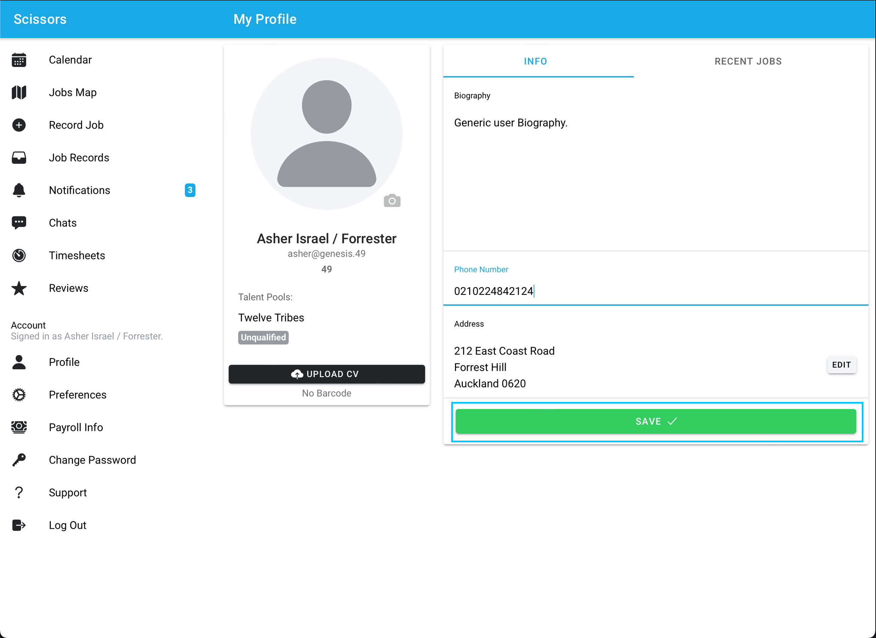Click the notifications badge showing 3
This screenshot has height=638, width=876.
coord(190,190)
